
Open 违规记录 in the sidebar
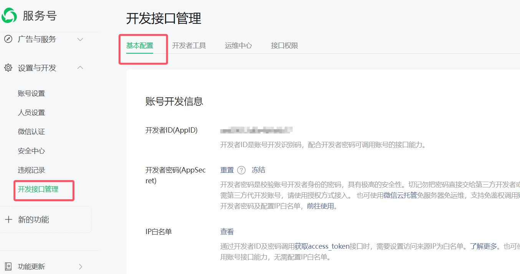coord(31,170)
